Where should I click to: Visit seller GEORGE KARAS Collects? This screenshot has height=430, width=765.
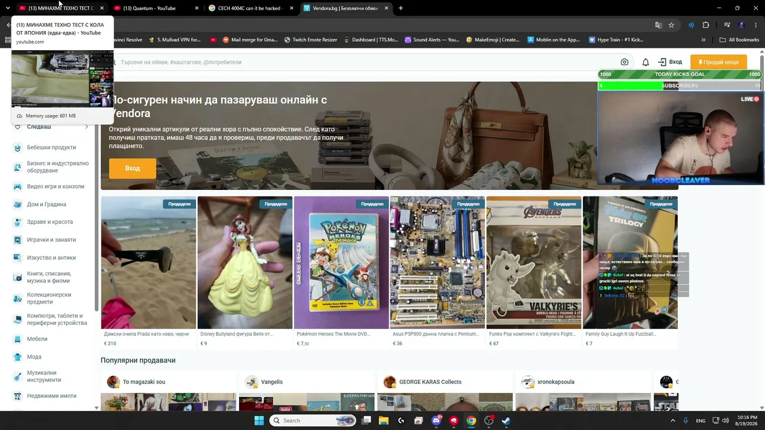[x=430, y=382]
